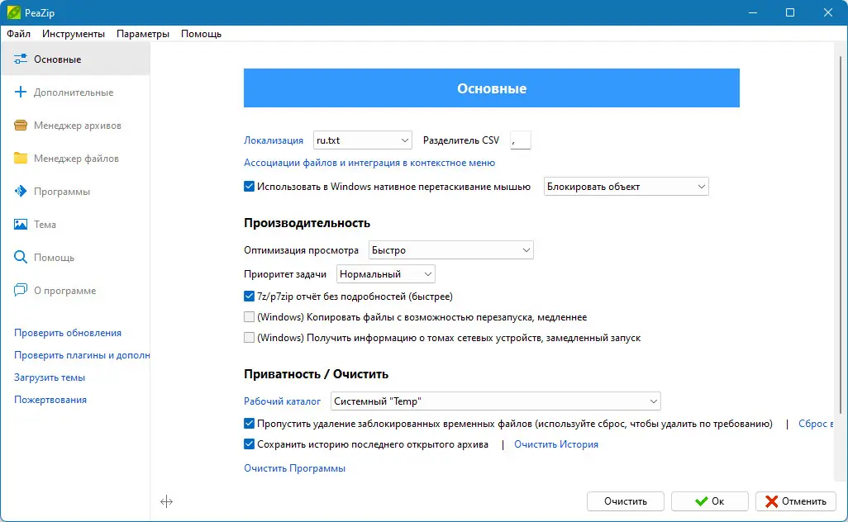Open the Рабочий каталог dropdown
848x522 pixels.
pyautogui.click(x=496, y=401)
